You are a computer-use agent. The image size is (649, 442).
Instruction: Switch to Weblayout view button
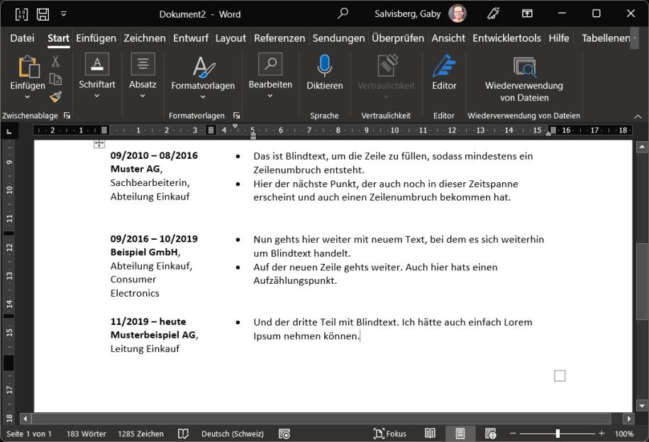coord(490,433)
